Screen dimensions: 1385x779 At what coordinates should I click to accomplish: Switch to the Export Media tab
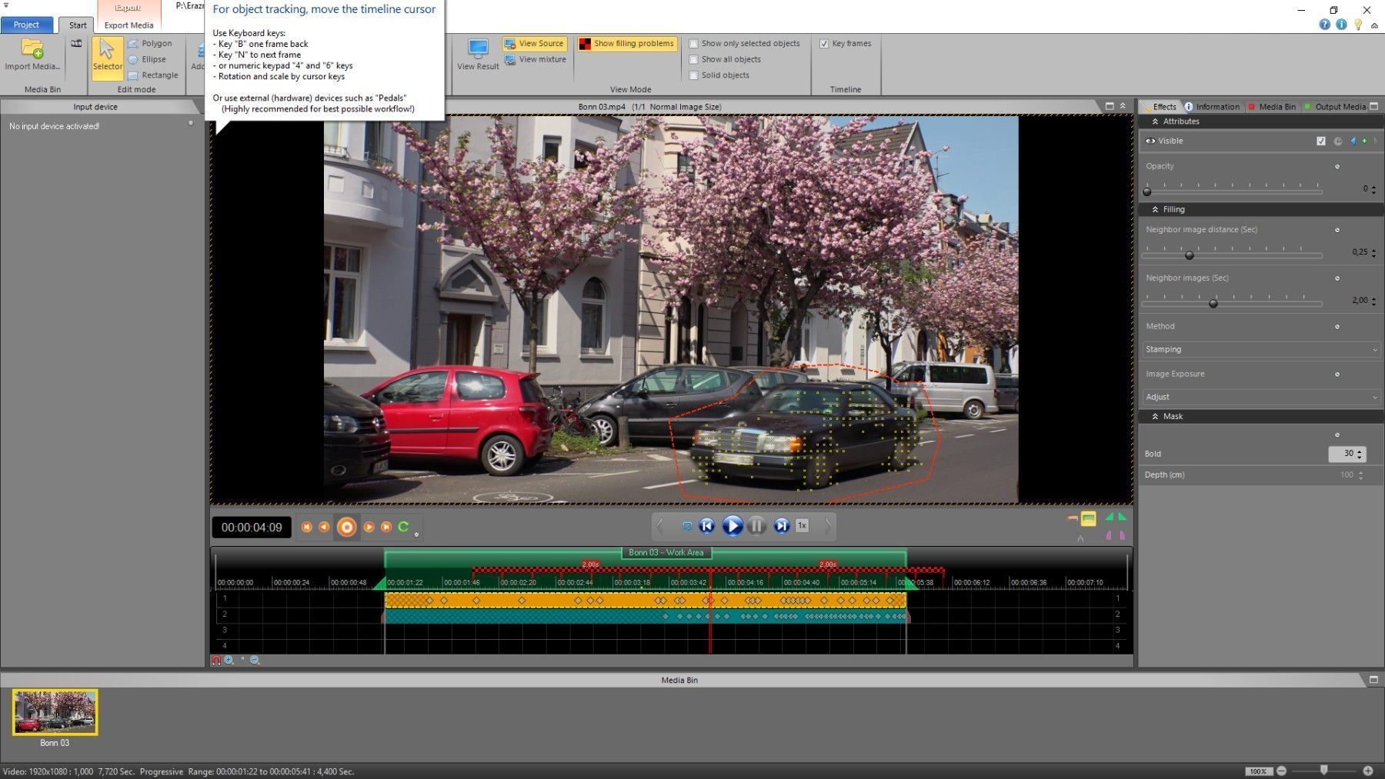[x=128, y=25]
